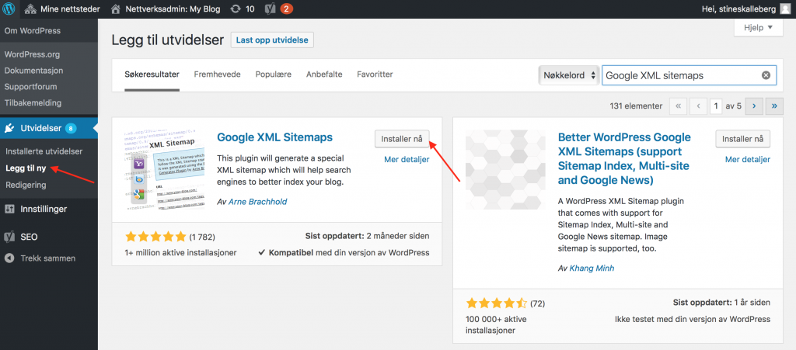
Task: Open the Nøkkelord search type dropdown
Action: coord(568,75)
